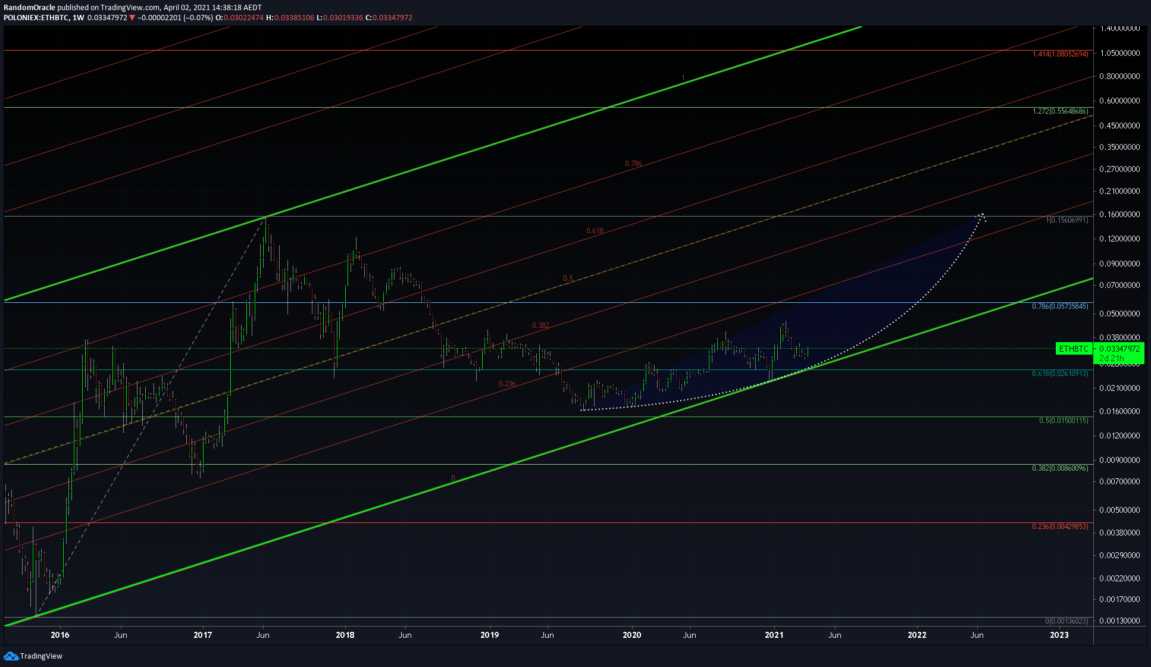The image size is (1151, 667).
Task: Click the Open value 0.03022474 in header
Action: point(243,18)
